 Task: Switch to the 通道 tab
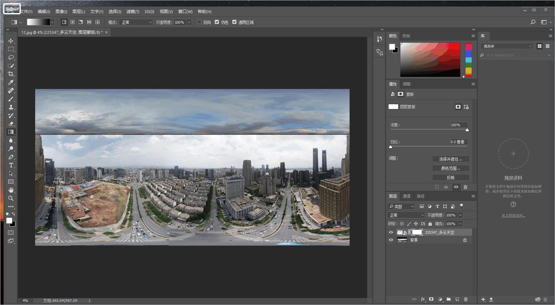click(406, 196)
